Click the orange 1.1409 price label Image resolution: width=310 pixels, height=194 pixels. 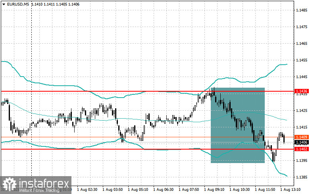(301, 137)
